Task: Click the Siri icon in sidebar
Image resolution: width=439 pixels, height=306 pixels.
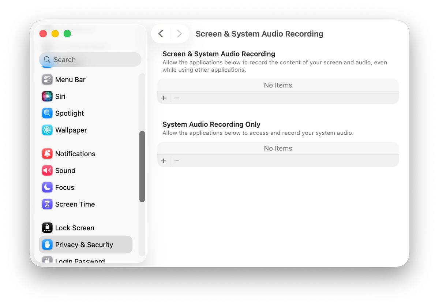Action: [47, 96]
